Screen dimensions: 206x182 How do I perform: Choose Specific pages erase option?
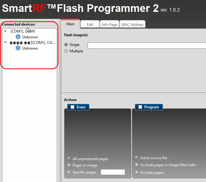tap(69, 172)
